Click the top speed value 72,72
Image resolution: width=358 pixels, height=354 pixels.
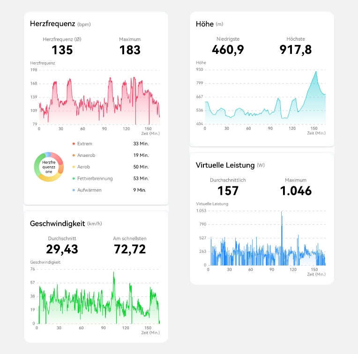point(130,249)
